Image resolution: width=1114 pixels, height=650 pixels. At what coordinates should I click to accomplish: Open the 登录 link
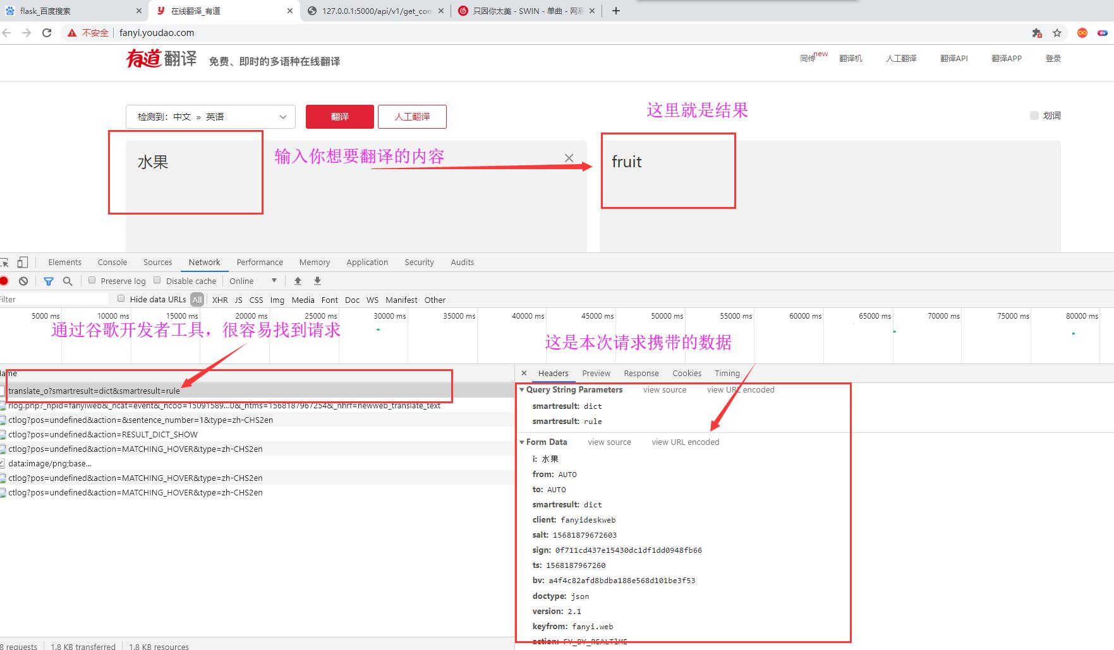click(1053, 58)
